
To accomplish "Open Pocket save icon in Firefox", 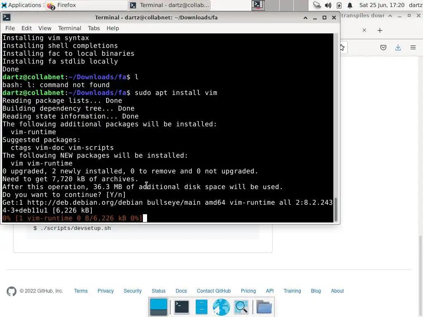I will coord(383,48).
